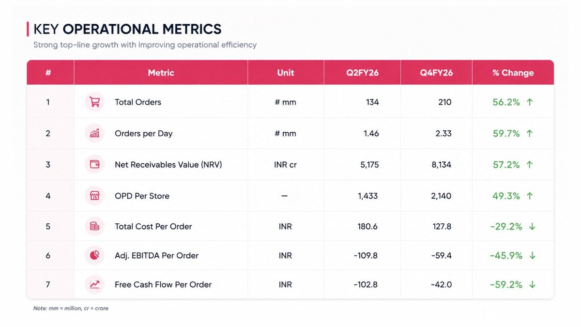
Task: Click the -45.9% change value
Action: pyautogui.click(x=506, y=256)
